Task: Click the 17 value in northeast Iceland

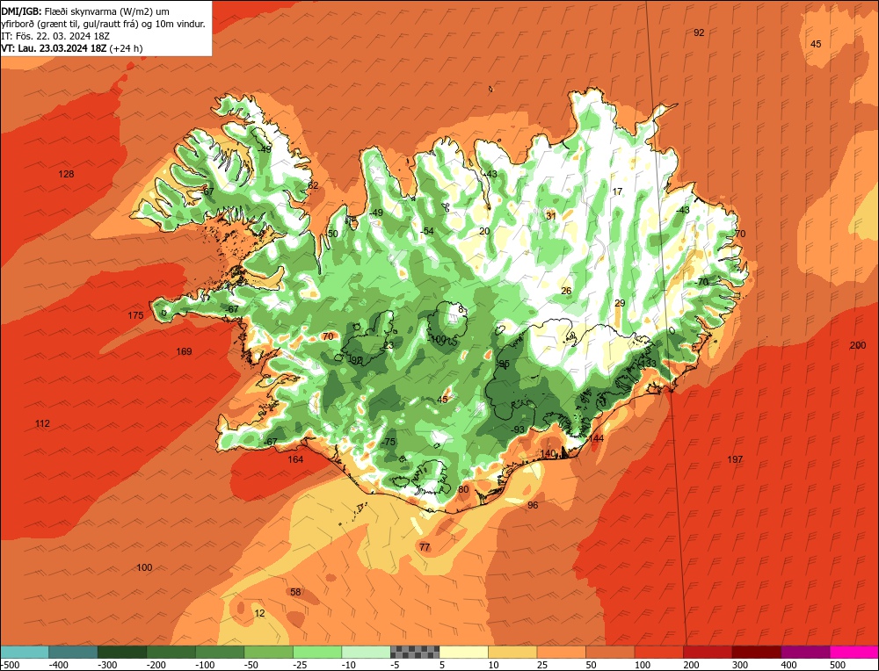Action: click(x=617, y=191)
